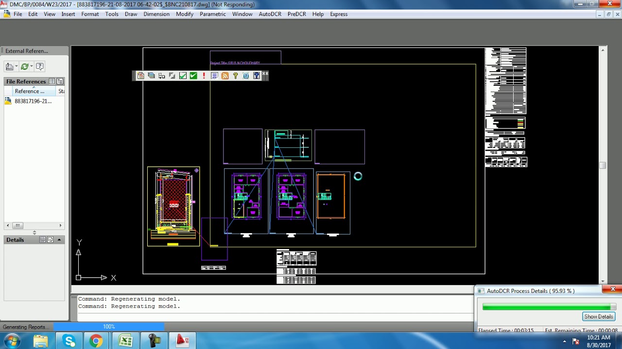Click the red exclamation mark icon
Viewport: 622px width, 349px height.
click(204, 76)
